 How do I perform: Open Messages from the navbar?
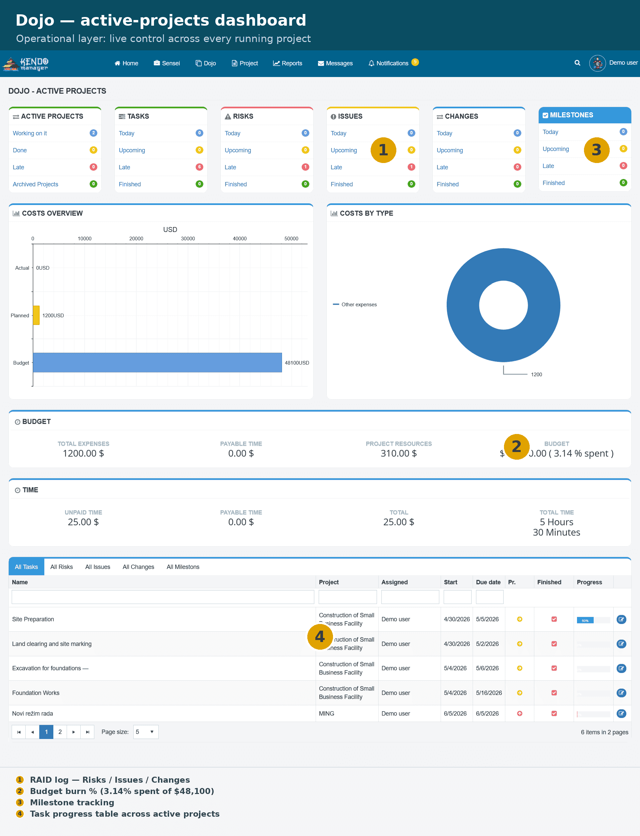point(335,63)
